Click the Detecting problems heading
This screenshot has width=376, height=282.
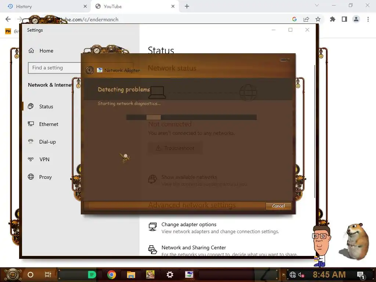pyautogui.click(x=124, y=90)
